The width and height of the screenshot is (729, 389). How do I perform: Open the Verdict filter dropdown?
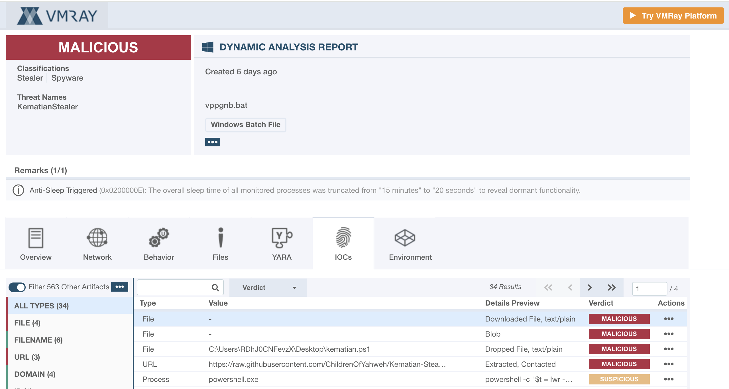click(268, 288)
